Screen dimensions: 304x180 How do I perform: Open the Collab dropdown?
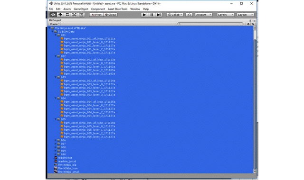[175, 15]
